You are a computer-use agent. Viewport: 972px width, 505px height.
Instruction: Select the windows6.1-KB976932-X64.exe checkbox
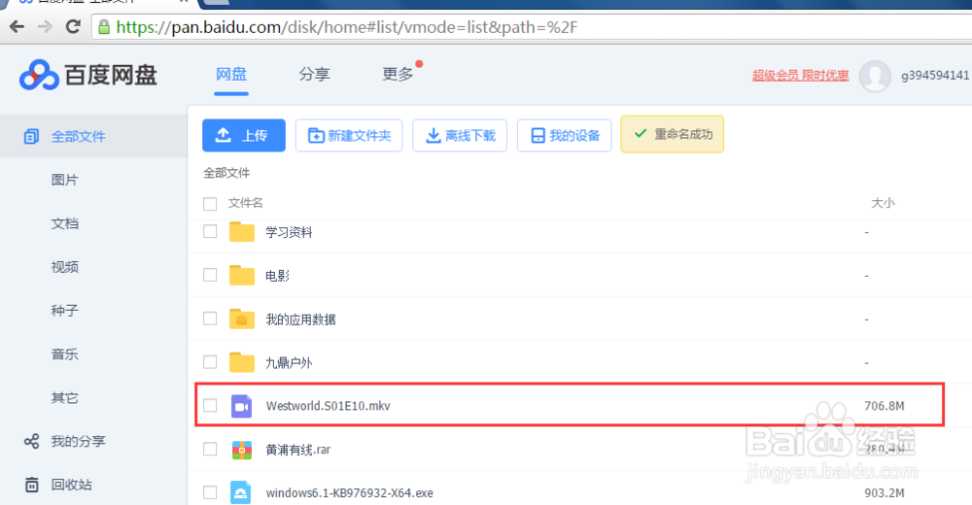[210, 492]
